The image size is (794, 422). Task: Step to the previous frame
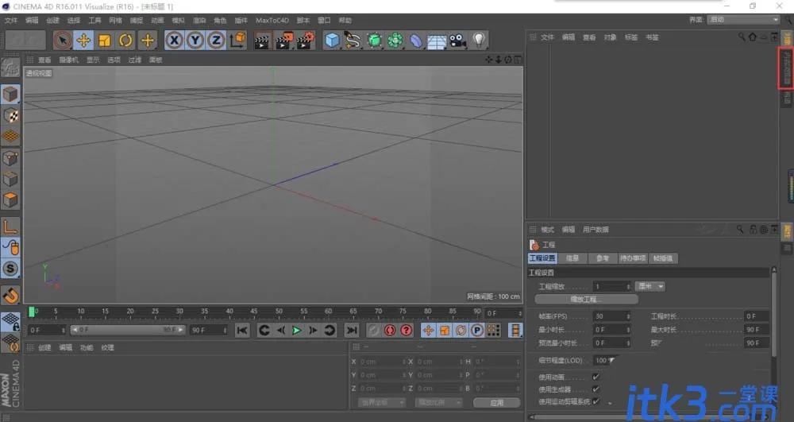click(x=280, y=331)
